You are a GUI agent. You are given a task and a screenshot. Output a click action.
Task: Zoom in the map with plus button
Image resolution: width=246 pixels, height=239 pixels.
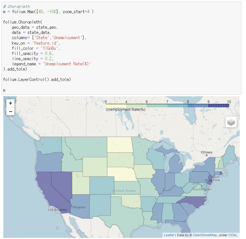pyautogui.click(x=10, y=103)
